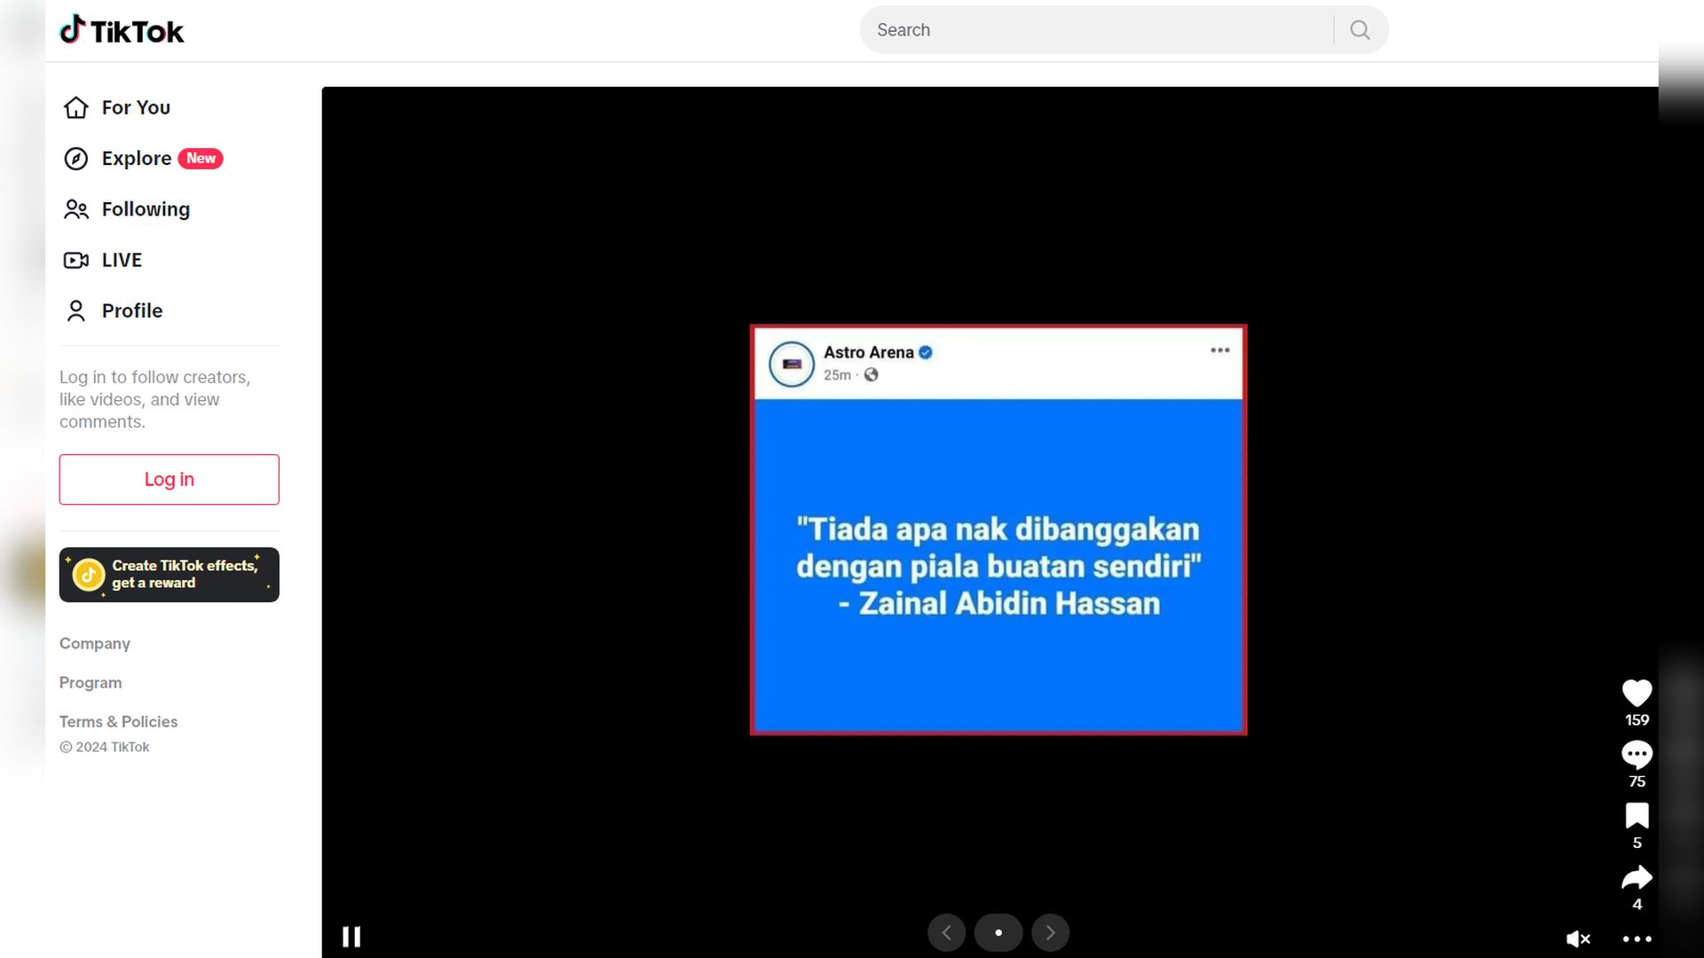This screenshot has width=1704, height=958.
Task: Open the comments section
Action: coord(1637,755)
